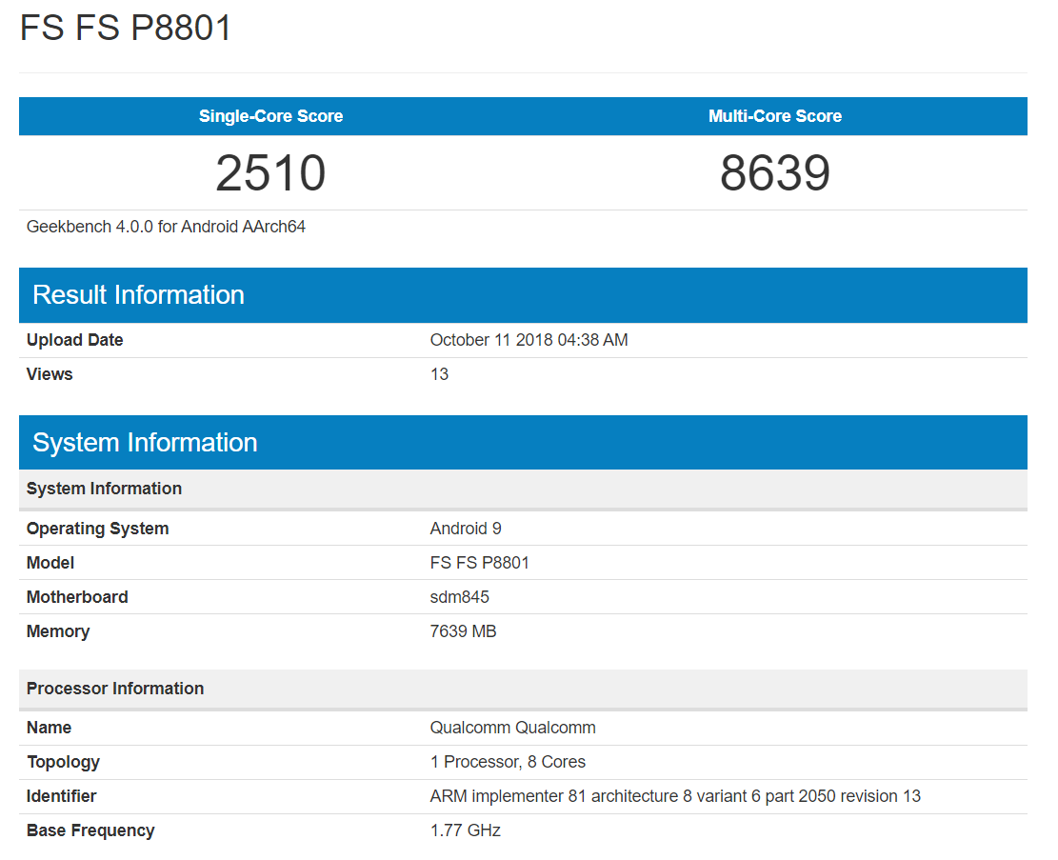The height and width of the screenshot is (860, 1058).
Task: Click the 1.77 GHz base frequency value
Action: (x=465, y=830)
